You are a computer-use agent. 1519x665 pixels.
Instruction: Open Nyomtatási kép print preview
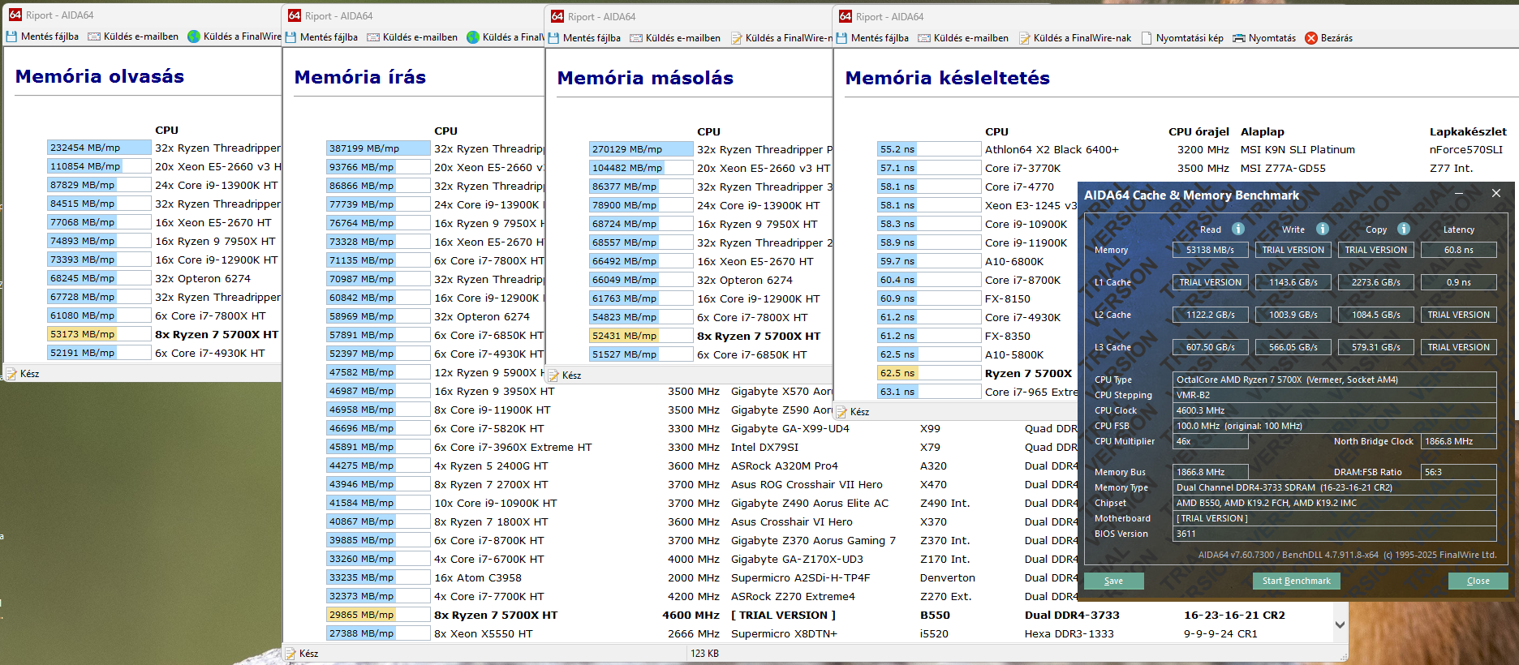(1182, 38)
